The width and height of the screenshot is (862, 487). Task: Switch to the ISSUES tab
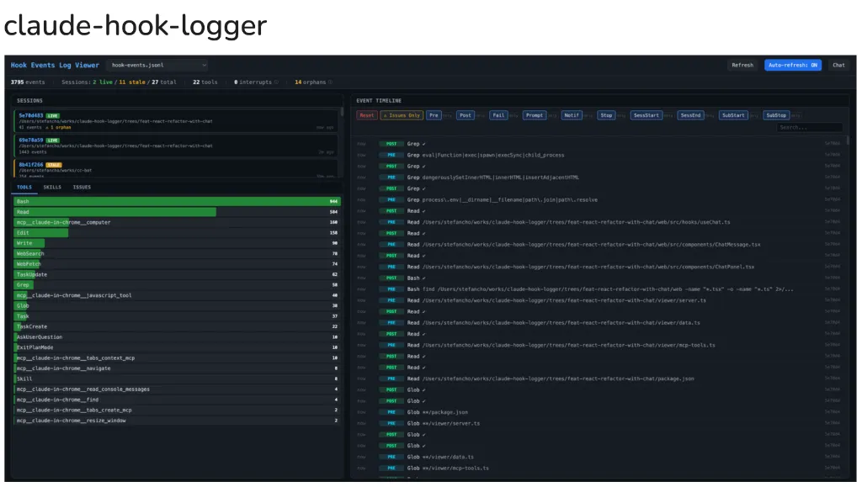[82, 187]
